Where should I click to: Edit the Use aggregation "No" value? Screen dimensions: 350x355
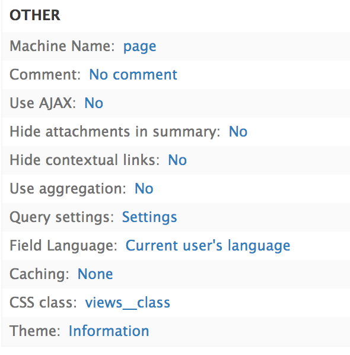[x=144, y=189]
